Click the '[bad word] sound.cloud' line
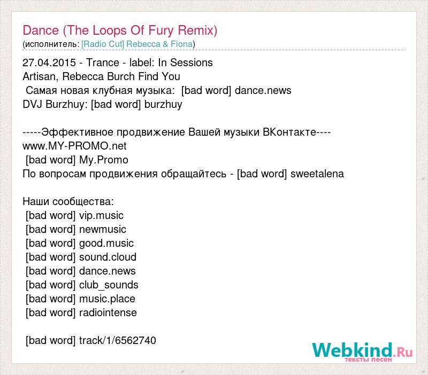Viewport: 428px width, 375px height. [81, 257]
